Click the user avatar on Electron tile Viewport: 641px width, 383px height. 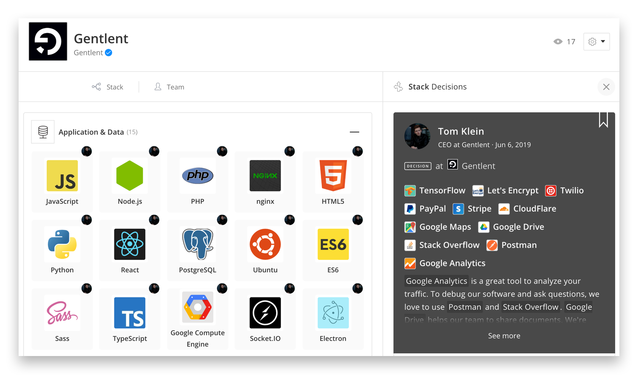pyautogui.click(x=357, y=288)
